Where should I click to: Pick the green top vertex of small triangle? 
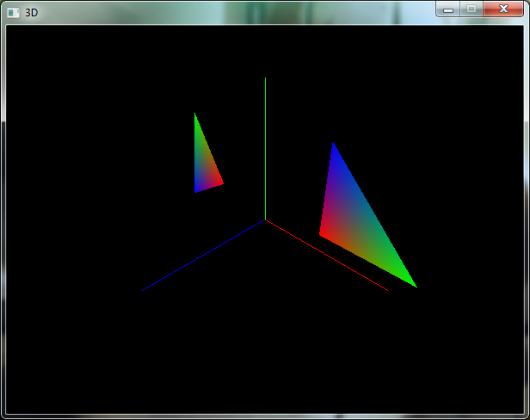195,115
